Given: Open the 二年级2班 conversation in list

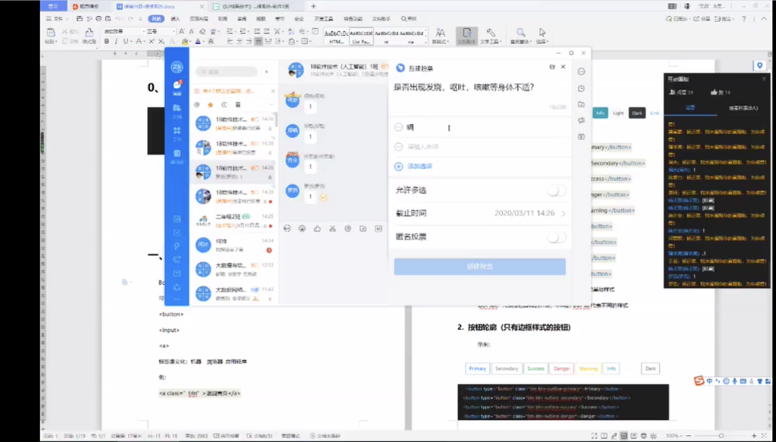Looking at the screenshot, I should 234,221.
